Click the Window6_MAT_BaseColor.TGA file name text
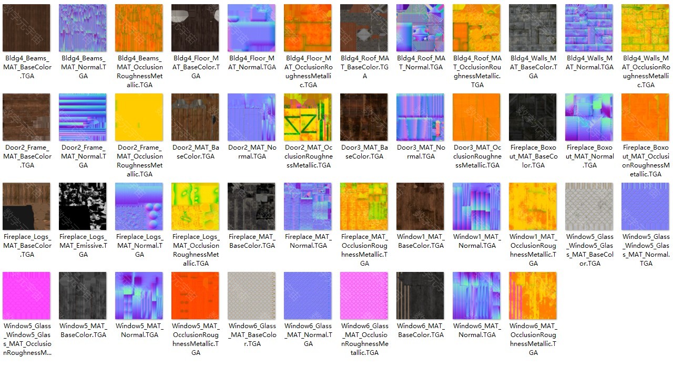The width and height of the screenshot is (673, 378). point(420,330)
